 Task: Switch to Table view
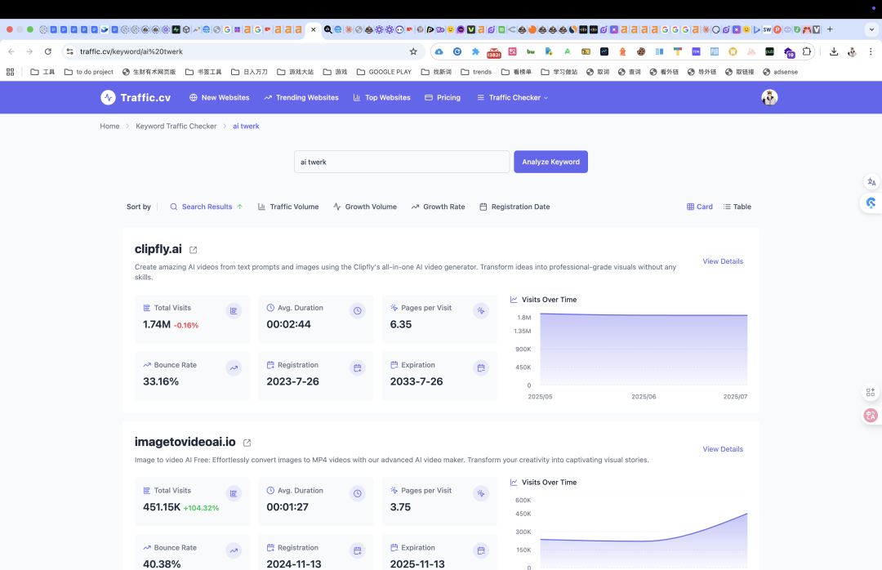pos(737,207)
